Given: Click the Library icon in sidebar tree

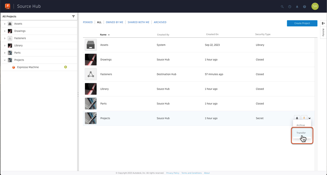Looking at the screenshot, I should (10, 45).
